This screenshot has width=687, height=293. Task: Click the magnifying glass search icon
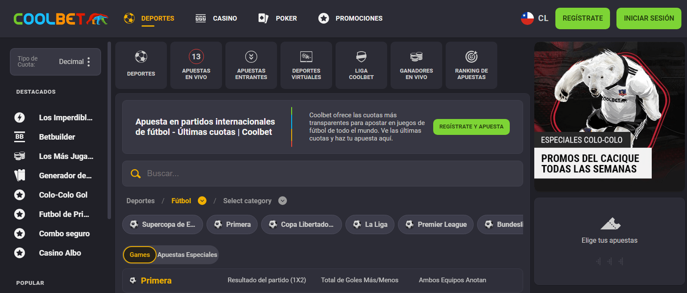[x=136, y=174]
